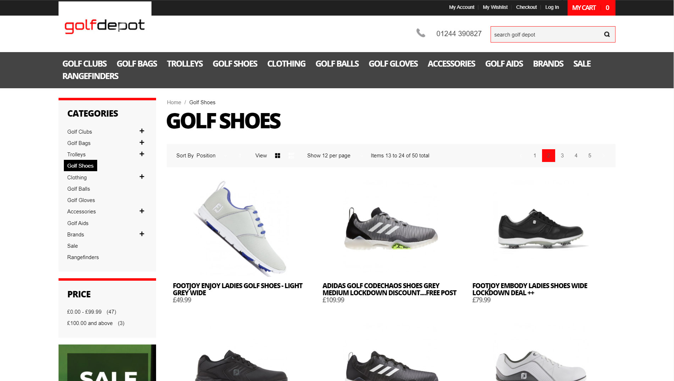674x381 pixels.
Task: Expand Trolleys category plus icon
Action: (142, 154)
